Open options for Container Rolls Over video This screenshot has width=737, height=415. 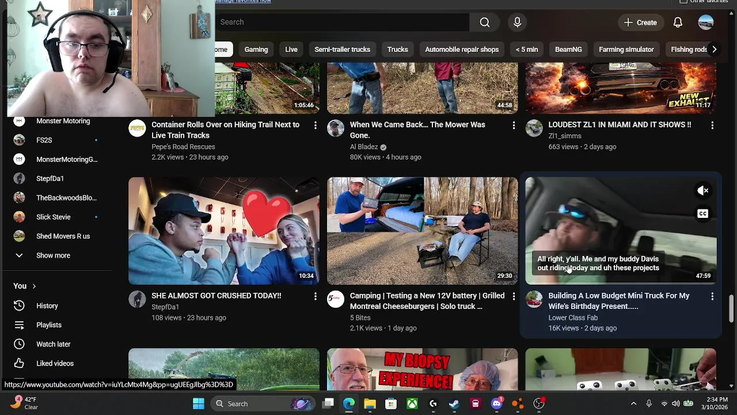pos(315,125)
